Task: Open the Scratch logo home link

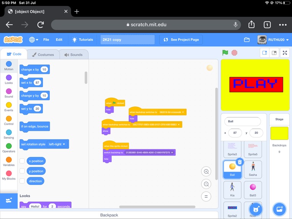Action: point(13,40)
